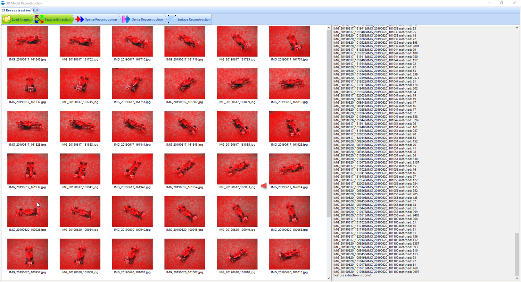Select thumbnail IMG_20190617_161848.jpg

point(185,126)
